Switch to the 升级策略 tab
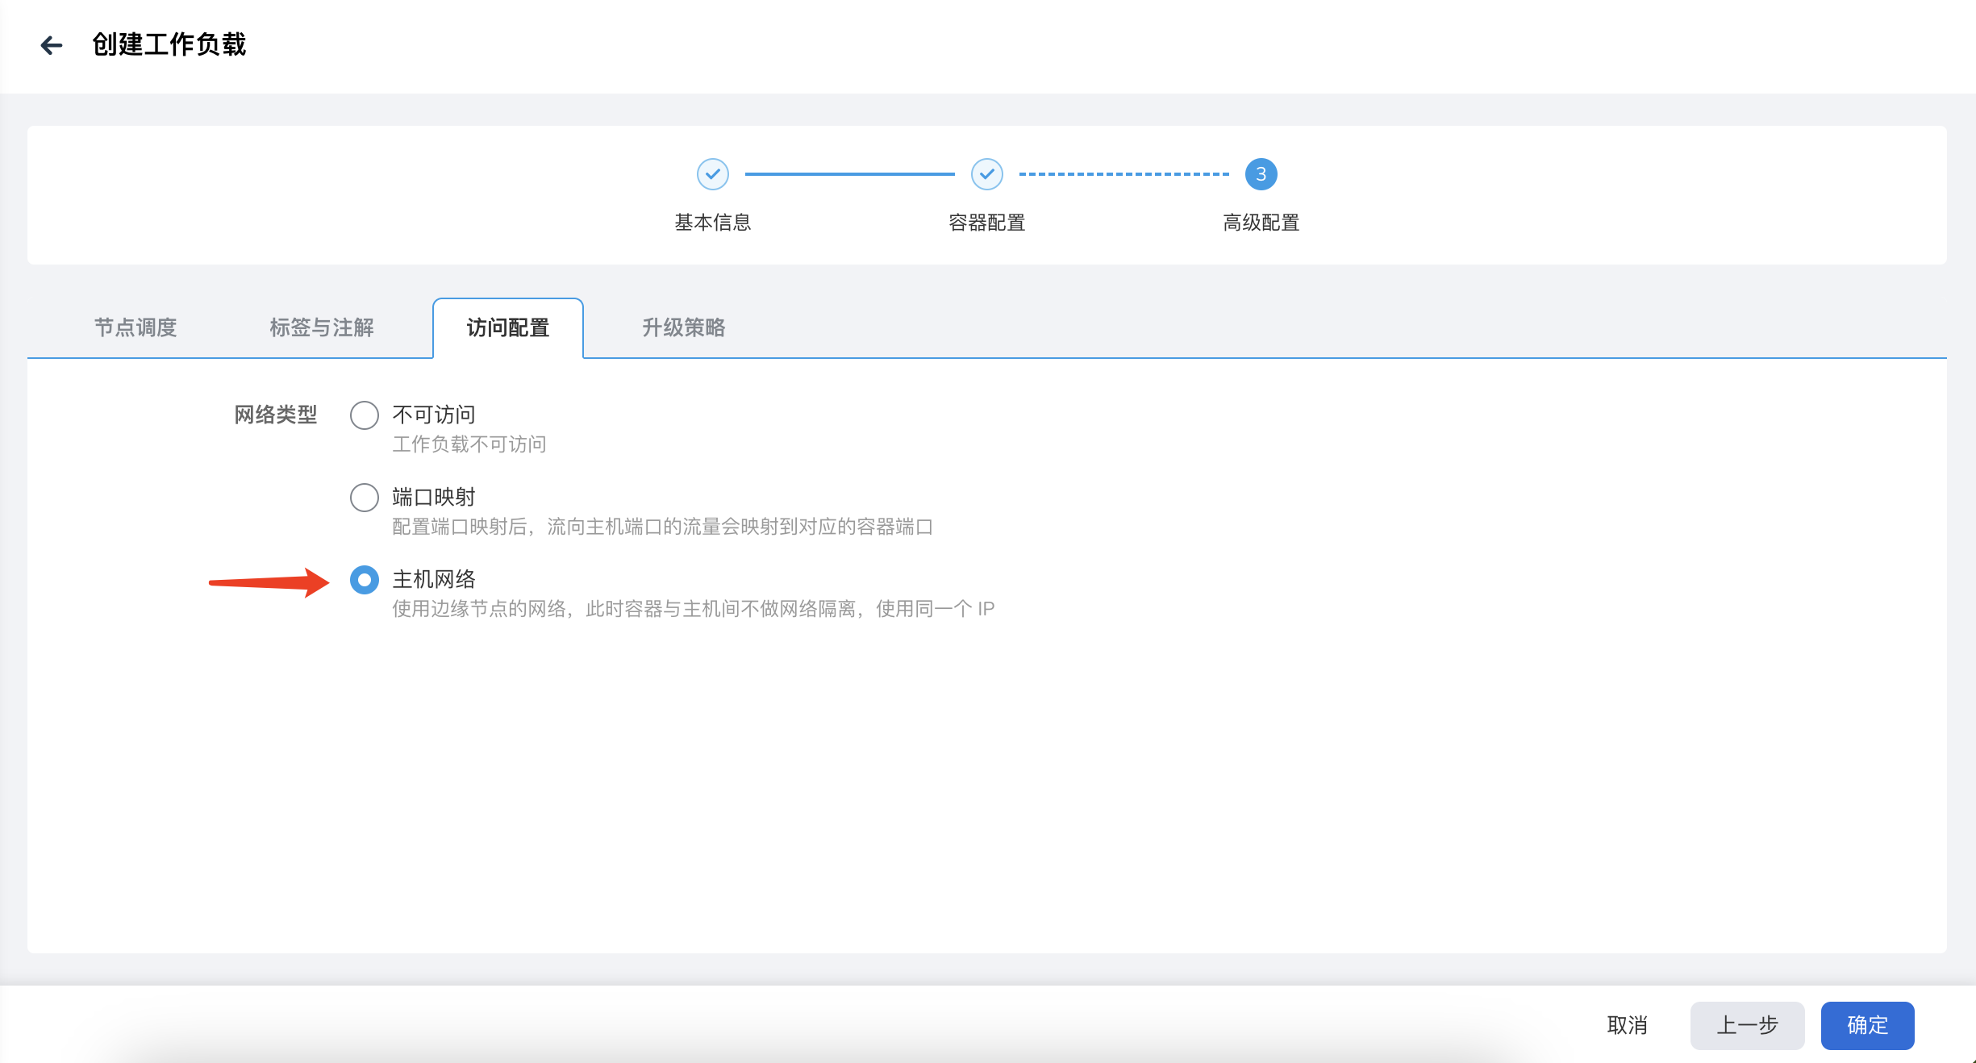 [x=684, y=328]
